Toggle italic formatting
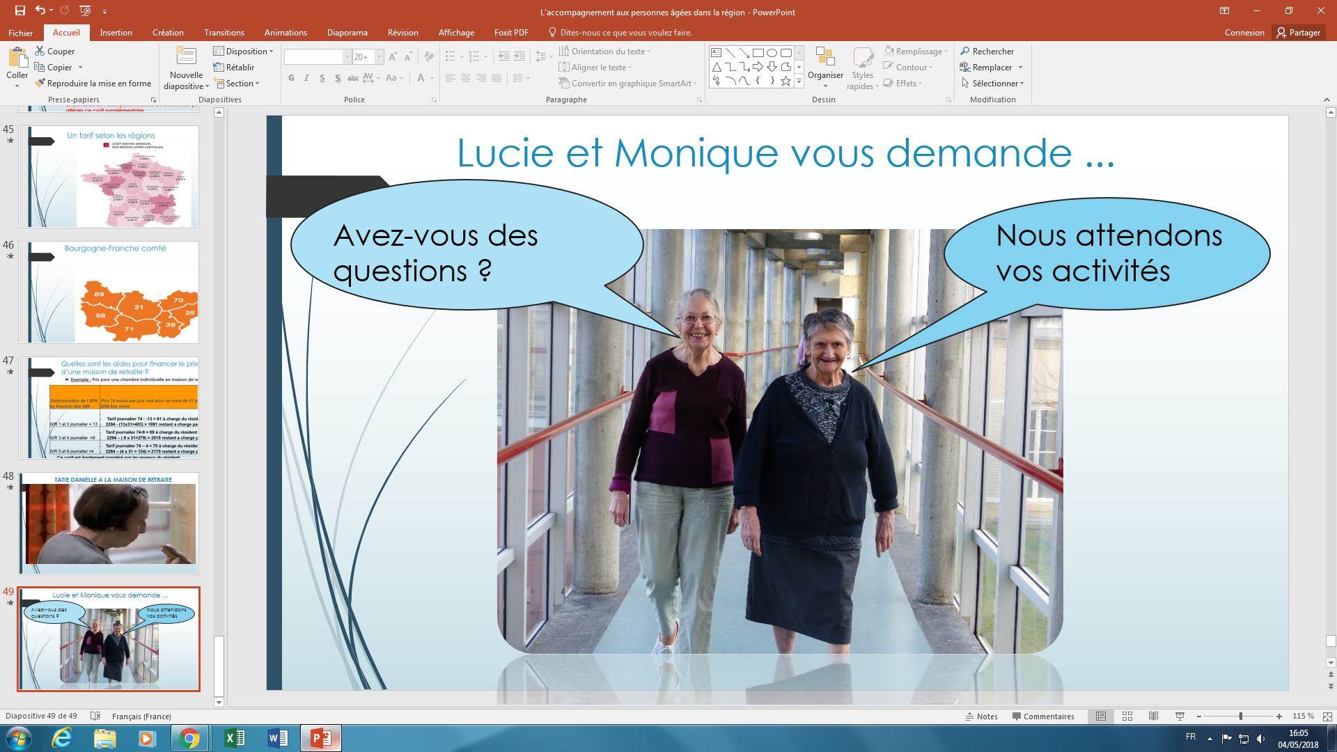Image resolution: width=1337 pixels, height=752 pixels. 306,78
